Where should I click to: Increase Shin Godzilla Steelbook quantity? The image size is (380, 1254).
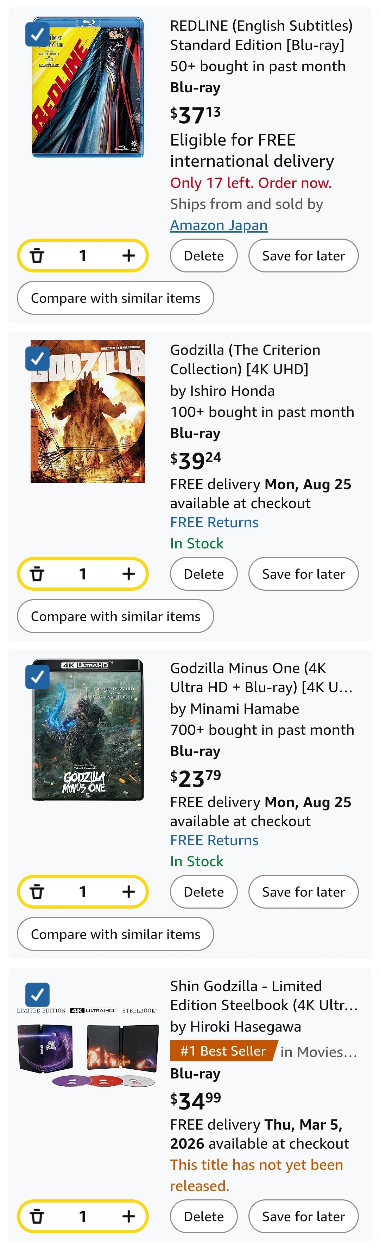pos(128,1217)
